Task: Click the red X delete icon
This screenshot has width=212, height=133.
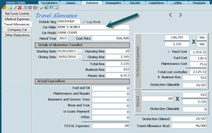Action: click(20, 8)
